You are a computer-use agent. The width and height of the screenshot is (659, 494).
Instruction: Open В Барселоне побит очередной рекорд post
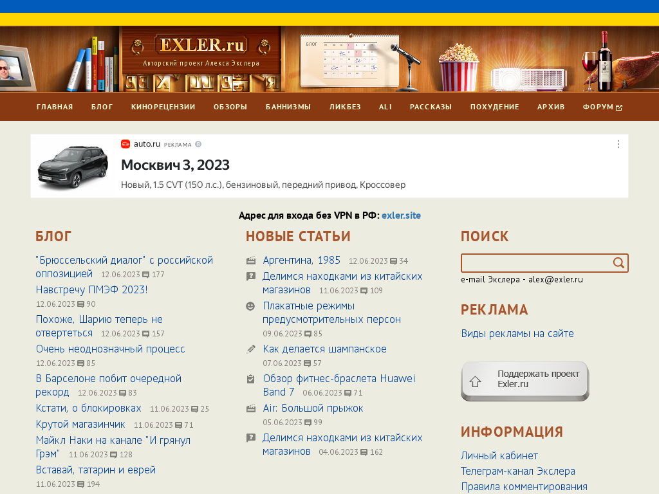(108, 385)
